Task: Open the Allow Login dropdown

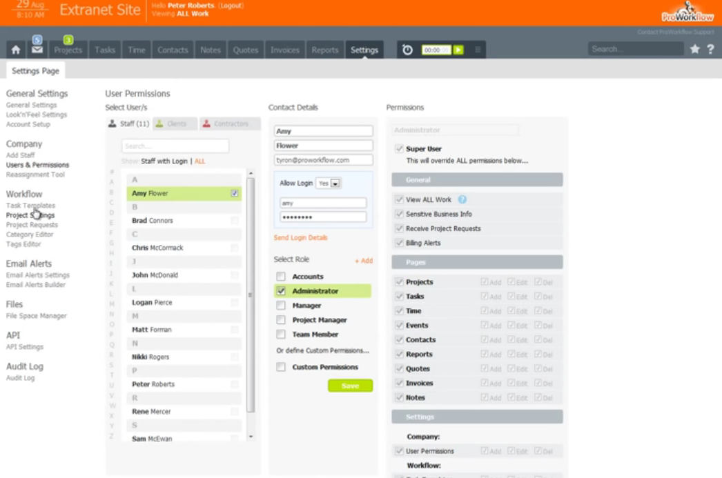Action: click(329, 183)
